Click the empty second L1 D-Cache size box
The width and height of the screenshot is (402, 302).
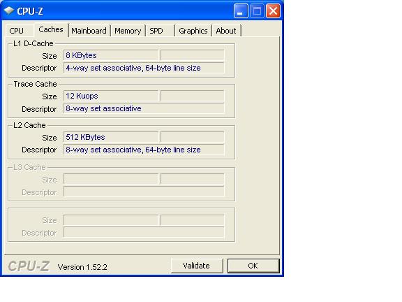[193, 55]
